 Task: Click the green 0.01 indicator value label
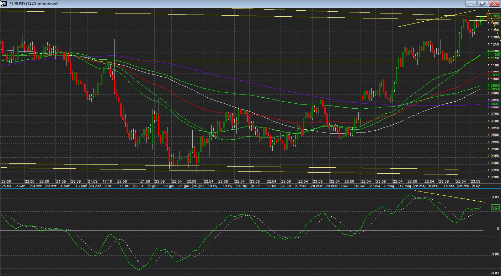pyautogui.click(x=495, y=209)
